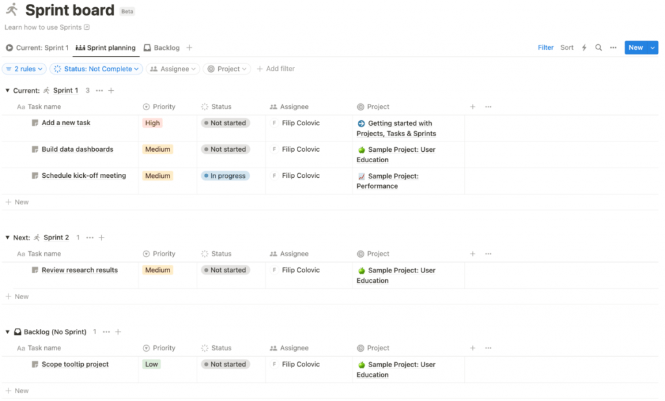
Task: Click the plus icon to add a new view
Action: pyautogui.click(x=189, y=47)
